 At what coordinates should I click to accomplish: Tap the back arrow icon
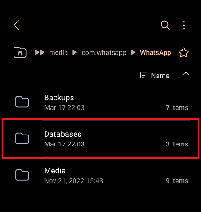(x=17, y=25)
